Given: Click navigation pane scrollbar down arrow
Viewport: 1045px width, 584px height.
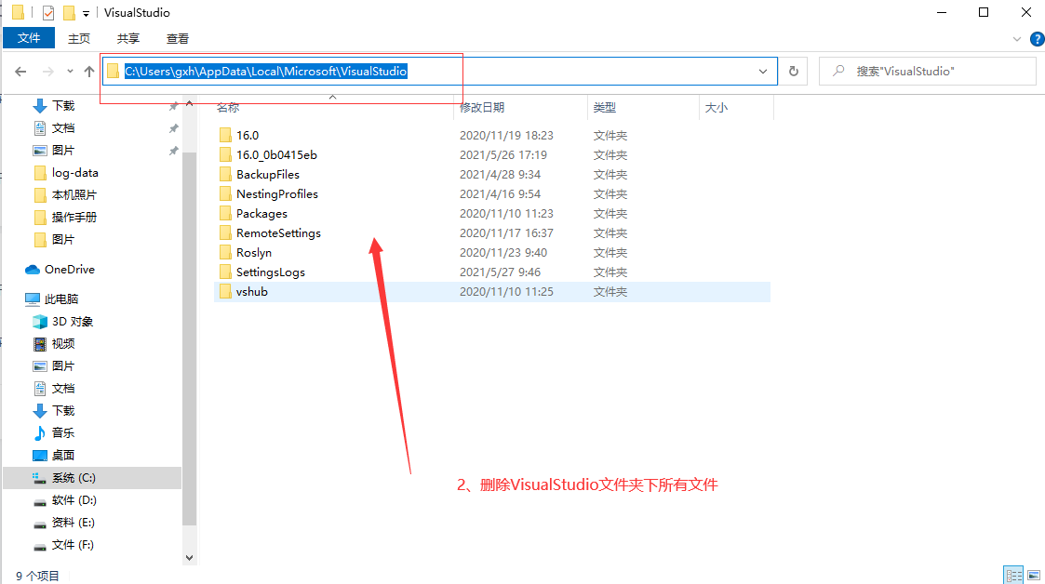Looking at the screenshot, I should (x=189, y=558).
